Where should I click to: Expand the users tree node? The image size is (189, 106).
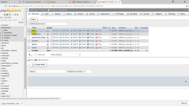(1, 40)
